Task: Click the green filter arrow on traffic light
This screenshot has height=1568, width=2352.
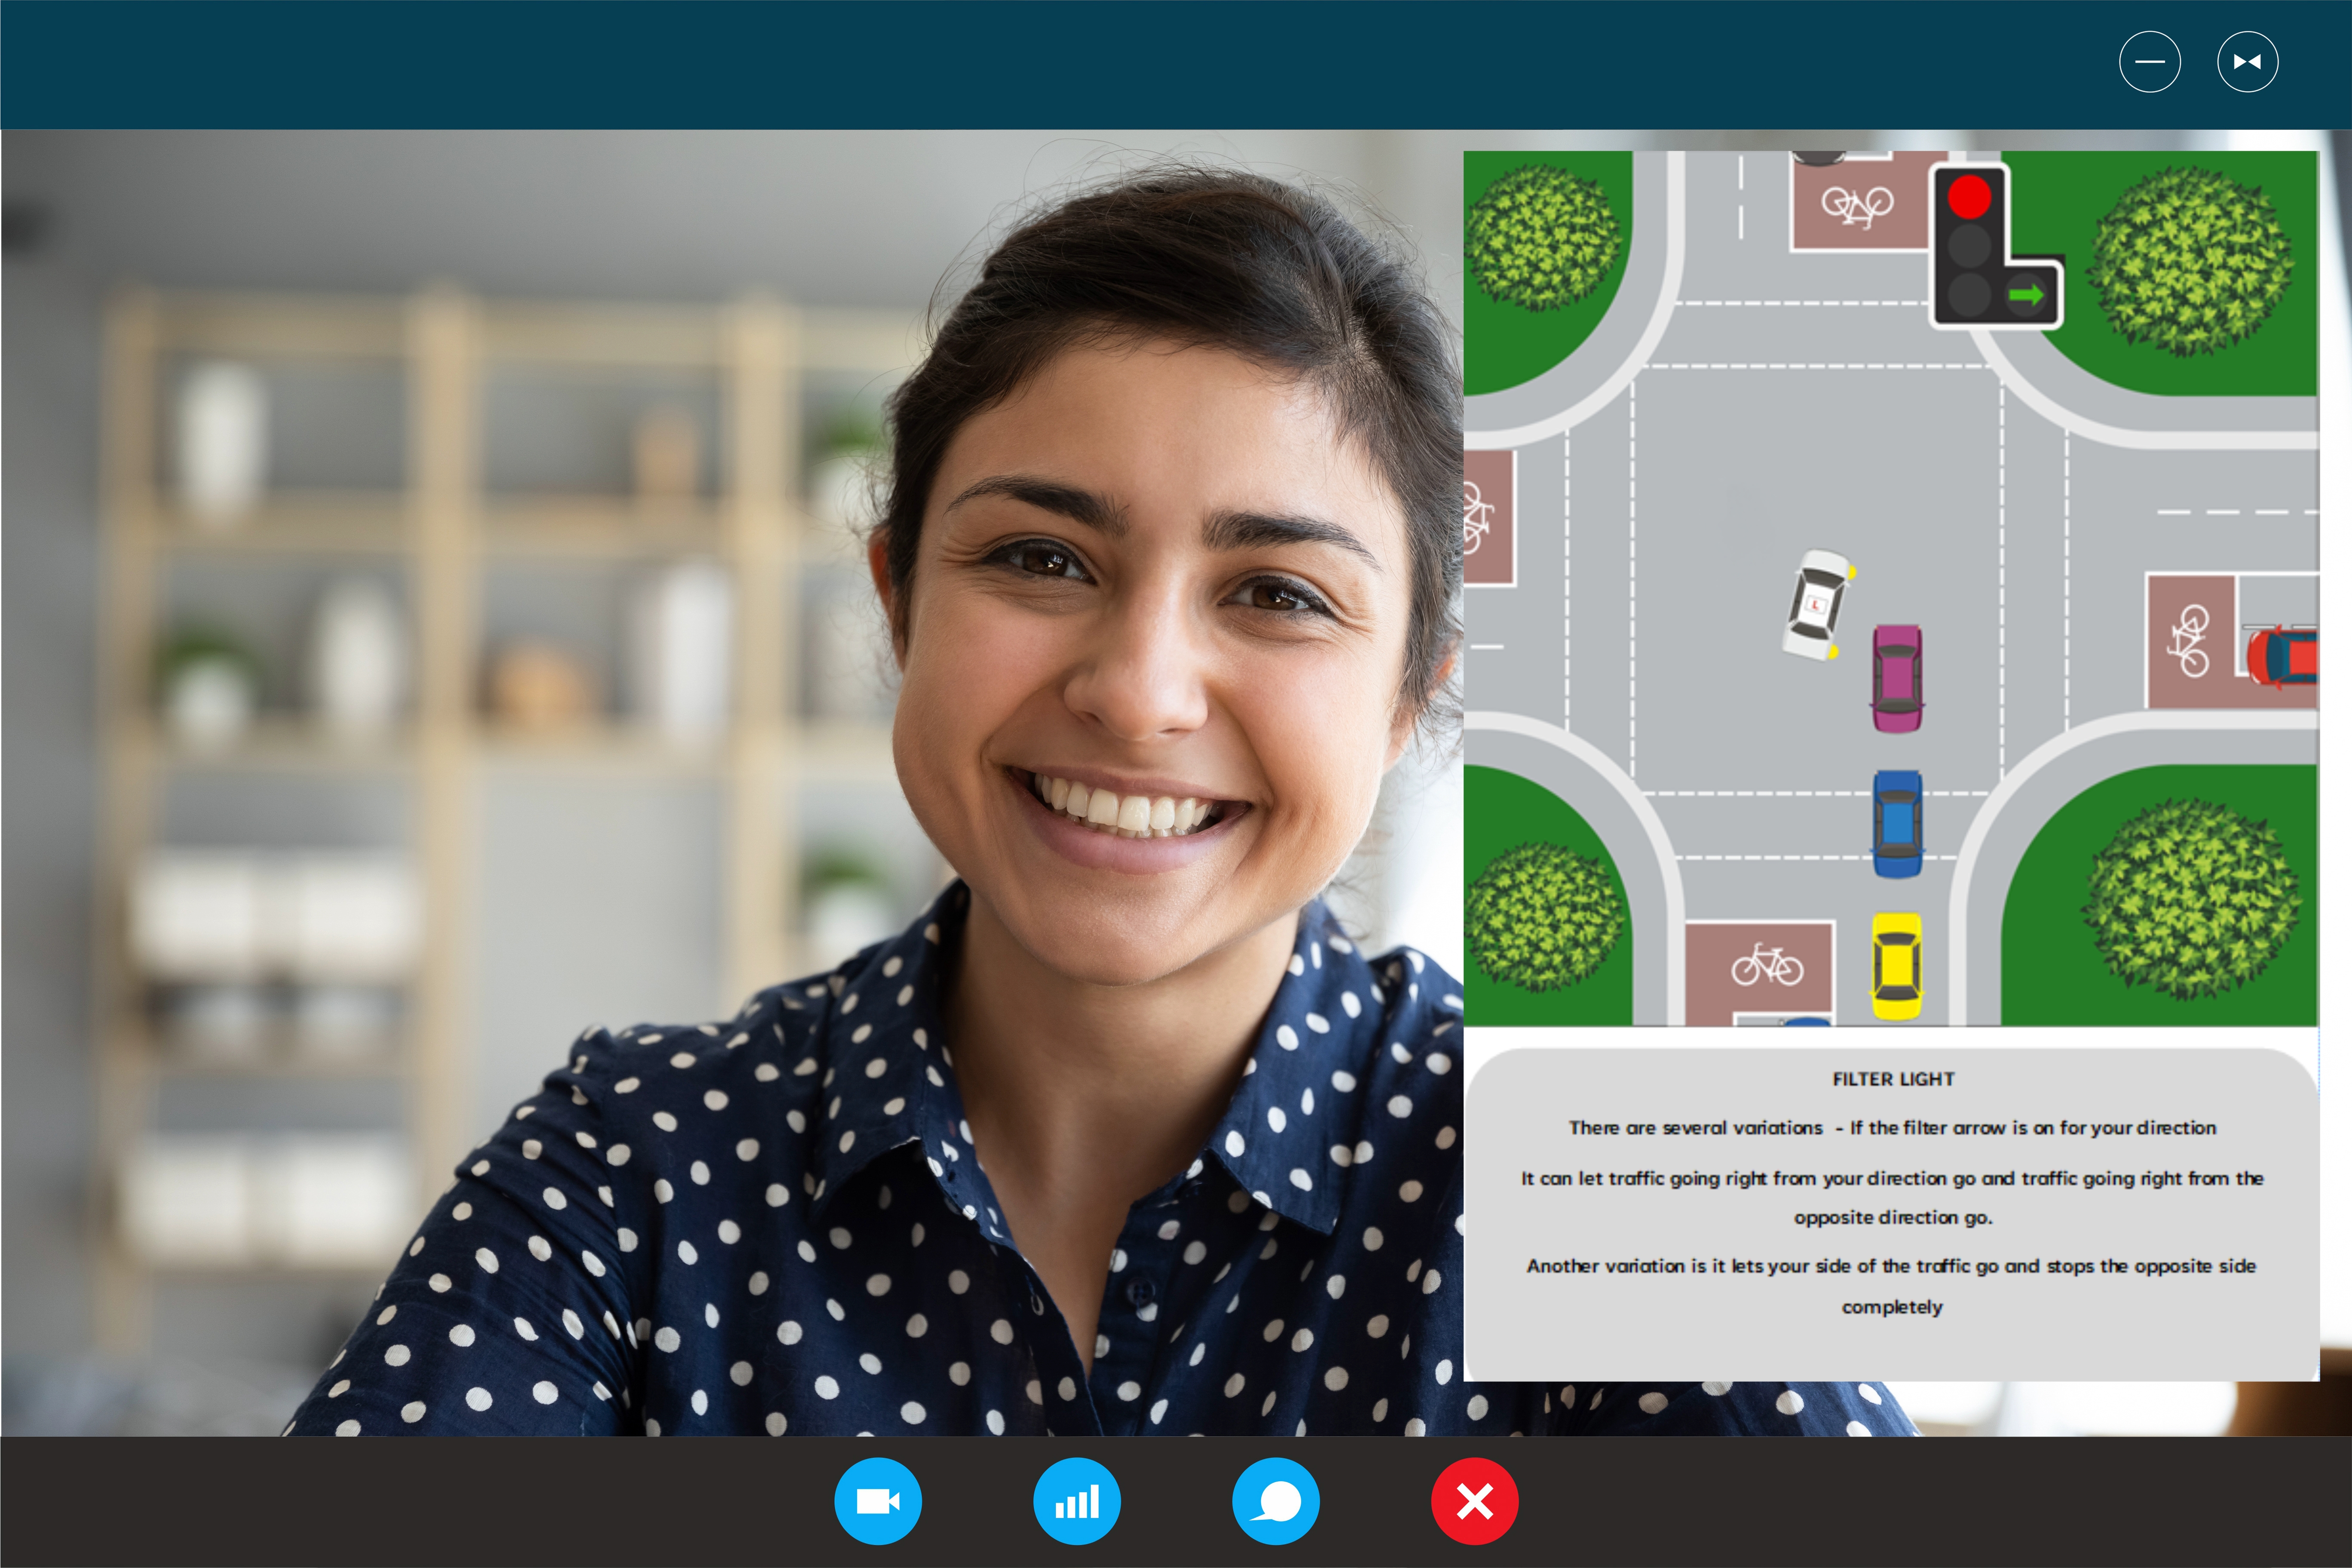Action: (x=2027, y=295)
